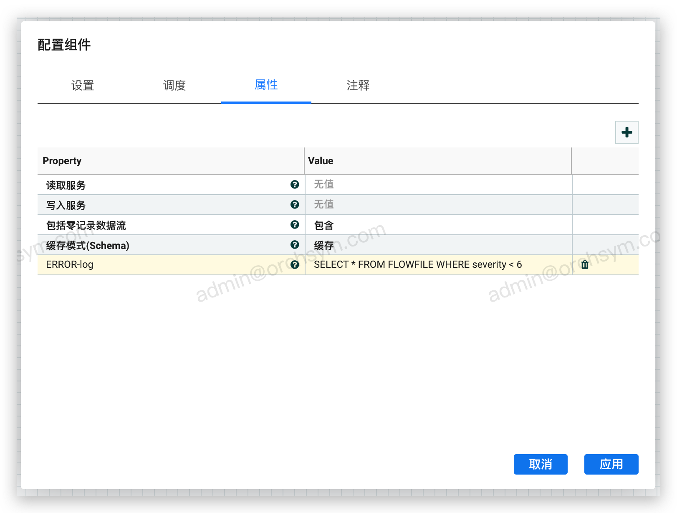The width and height of the screenshot is (677, 513).
Task: Go to the 注释 tab
Action: (358, 86)
